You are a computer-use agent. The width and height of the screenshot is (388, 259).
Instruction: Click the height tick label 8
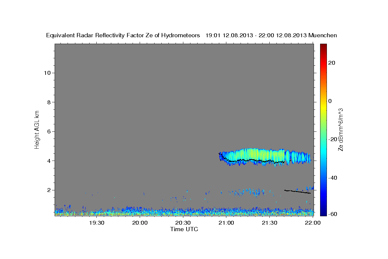[49, 102]
